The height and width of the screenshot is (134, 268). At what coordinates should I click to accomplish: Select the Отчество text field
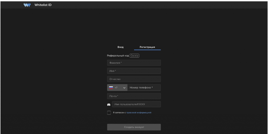134,79
